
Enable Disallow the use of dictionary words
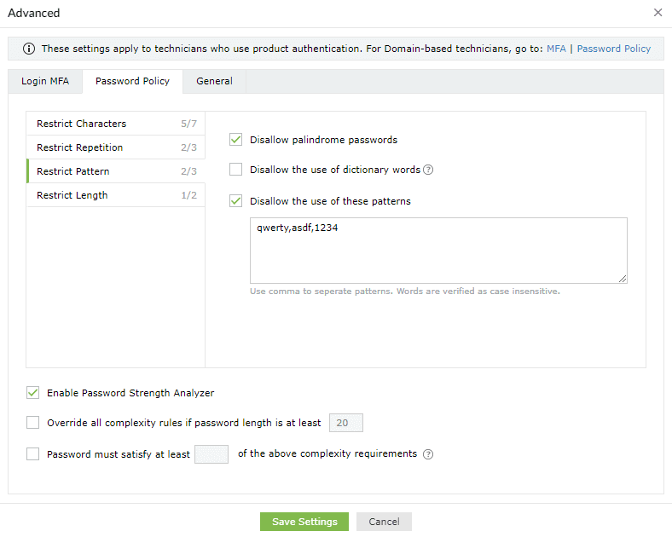(x=236, y=170)
